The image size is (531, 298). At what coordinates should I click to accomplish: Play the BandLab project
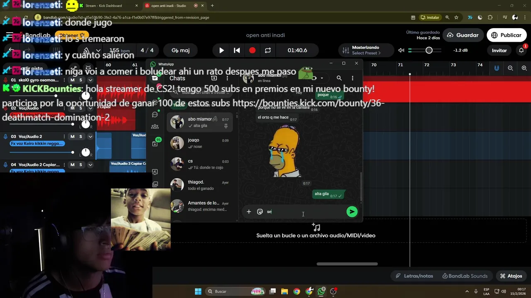pyautogui.click(x=222, y=50)
